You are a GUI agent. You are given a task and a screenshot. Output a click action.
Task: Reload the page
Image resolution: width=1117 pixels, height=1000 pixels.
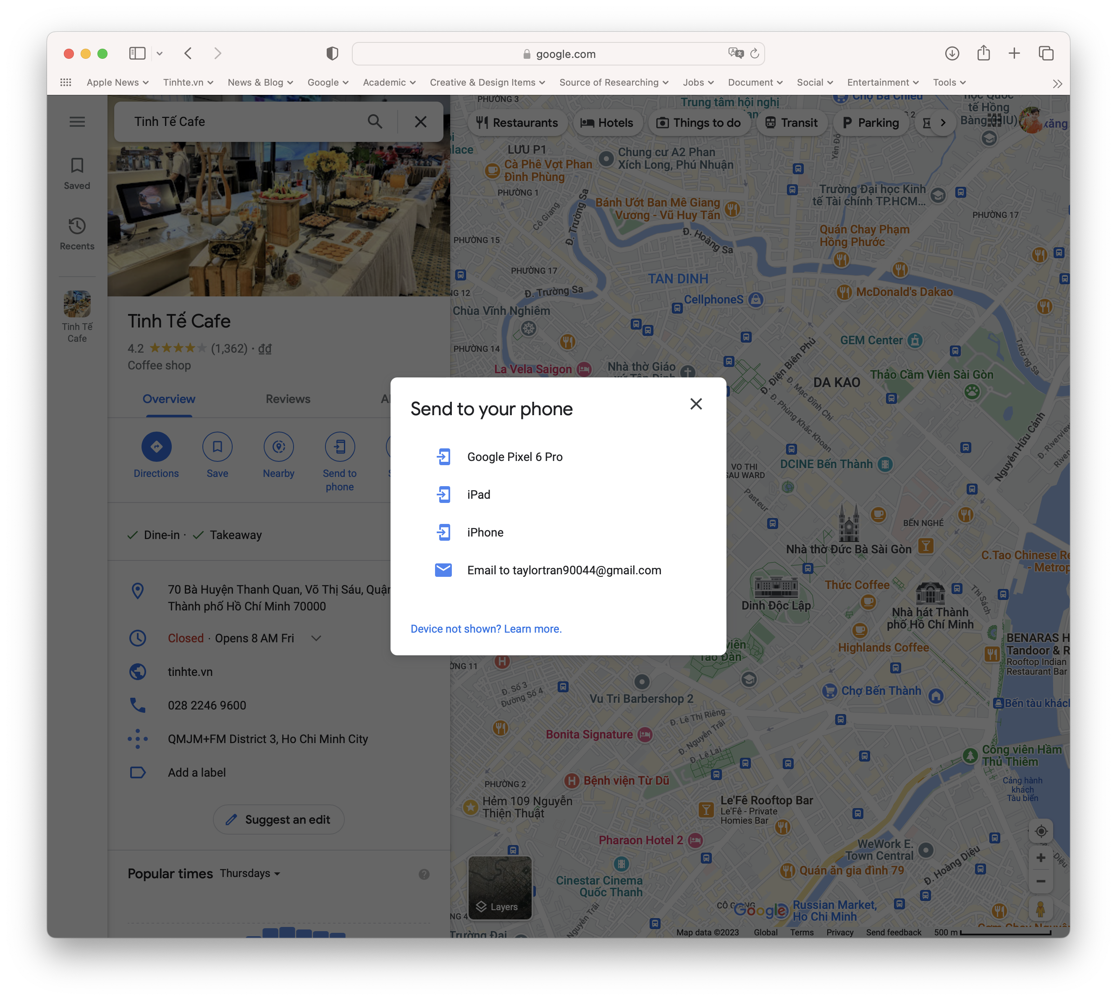point(754,53)
